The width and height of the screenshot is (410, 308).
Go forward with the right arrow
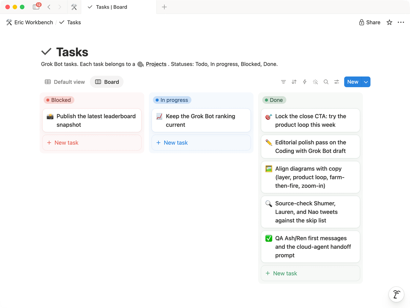tap(60, 7)
